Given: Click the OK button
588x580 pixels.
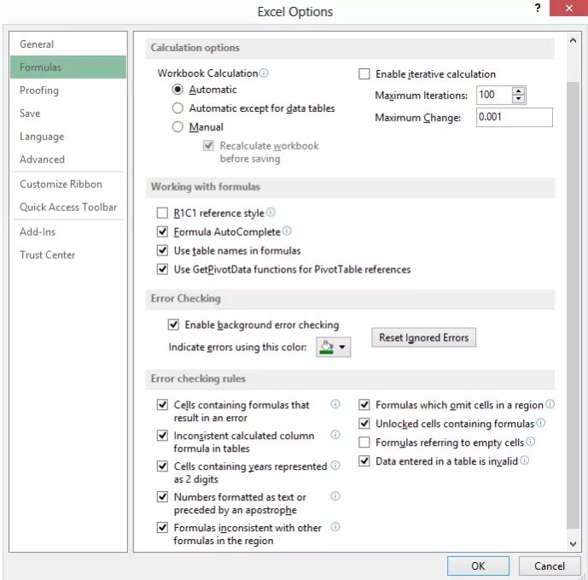Looking at the screenshot, I should (x=478, y=565).
